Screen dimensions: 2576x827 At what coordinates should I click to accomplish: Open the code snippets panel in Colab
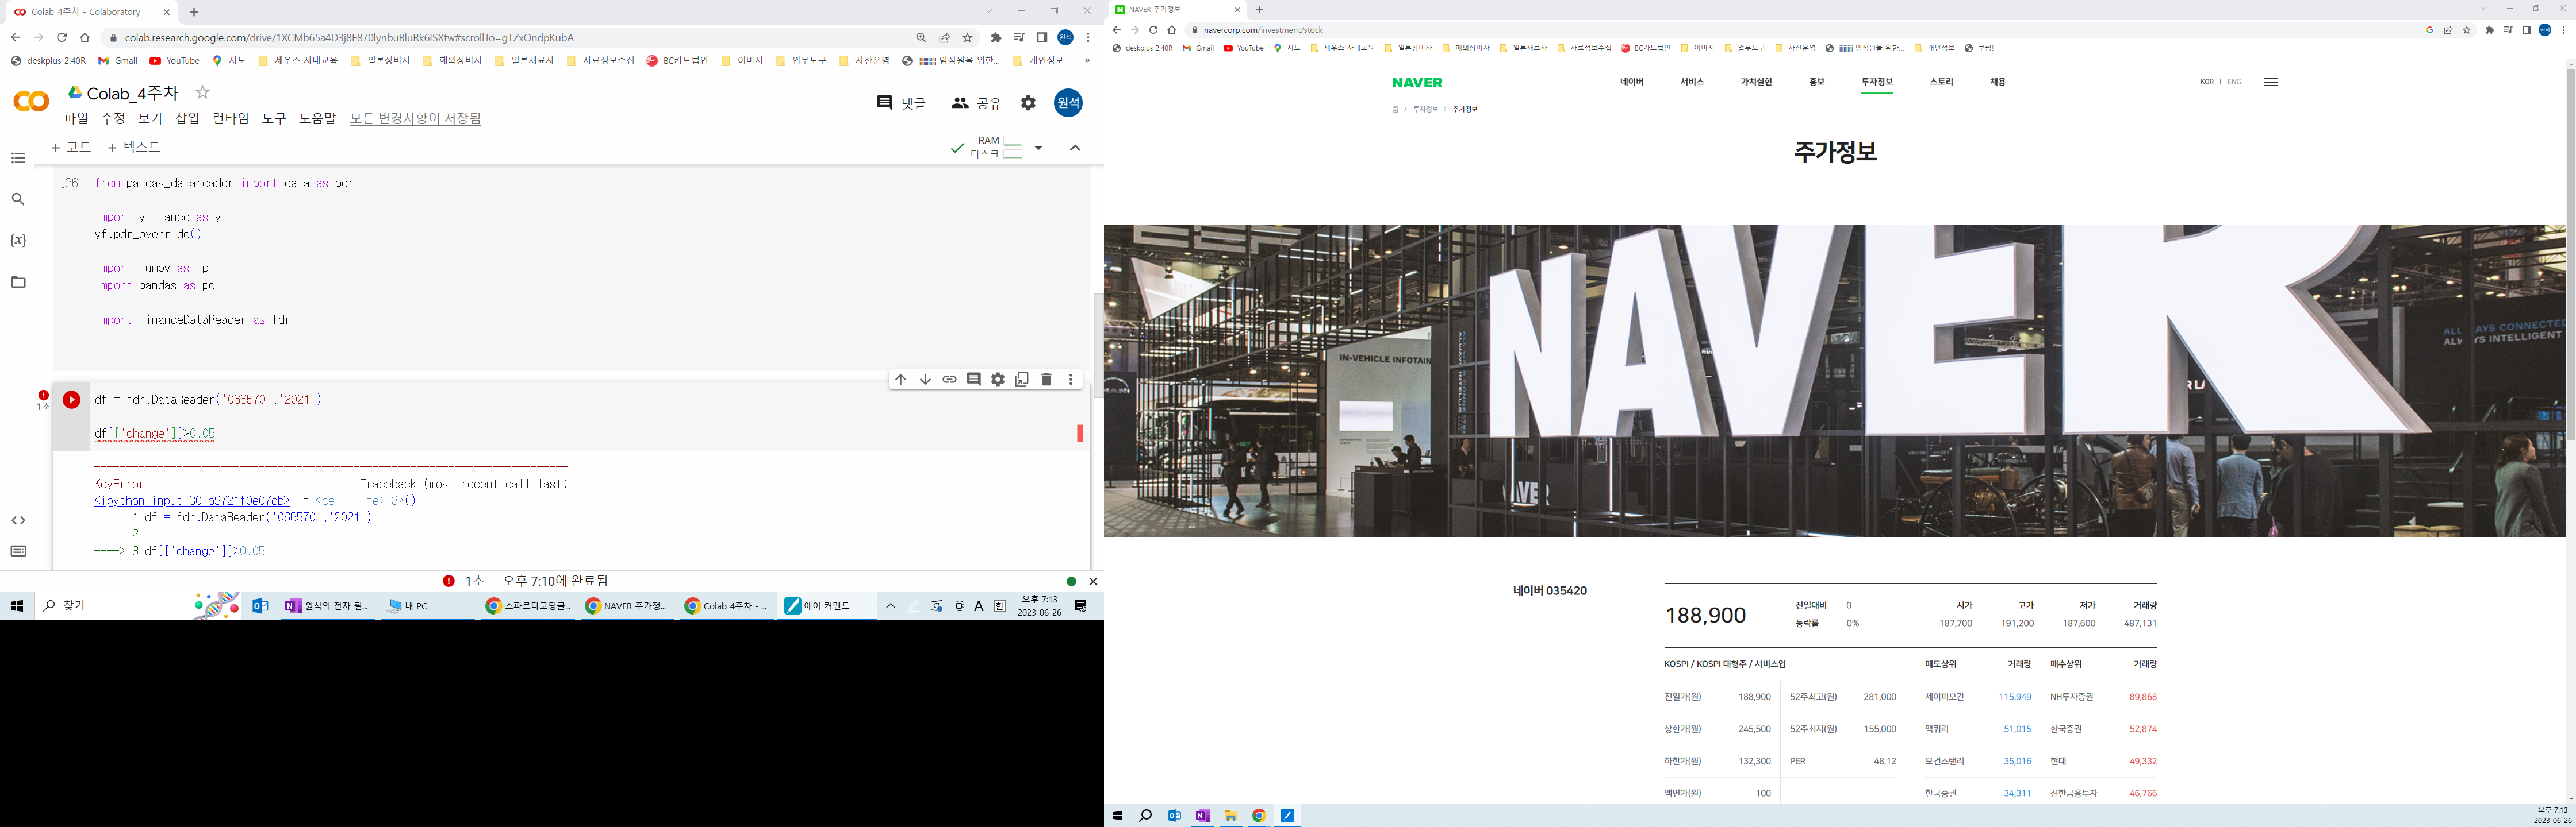18,520
